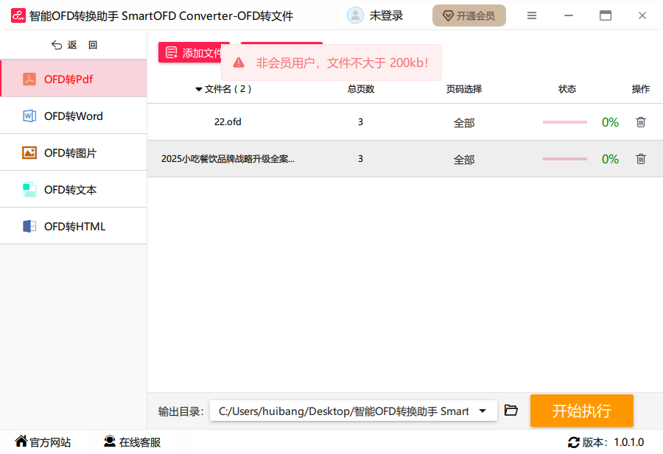Screen dimensions: 663x454
Task: Contact 在线客服 support
Action: 132,442
